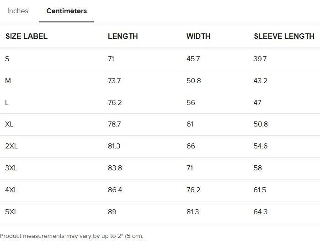This screenshot has width=320, height=248.
Task: Click the WIDTH column header
Action: (198, 36)
